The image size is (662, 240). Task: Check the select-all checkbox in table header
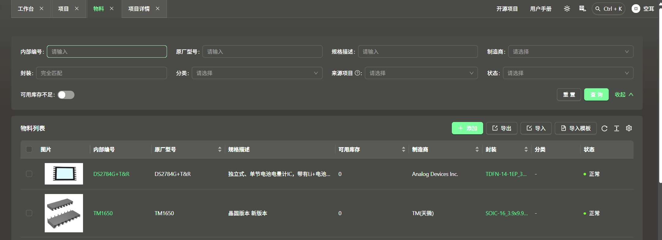[x=29, y=150]
